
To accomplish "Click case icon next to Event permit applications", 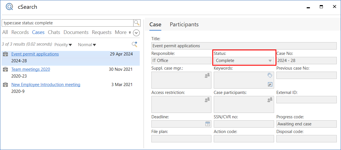I will tap(5, 54).
